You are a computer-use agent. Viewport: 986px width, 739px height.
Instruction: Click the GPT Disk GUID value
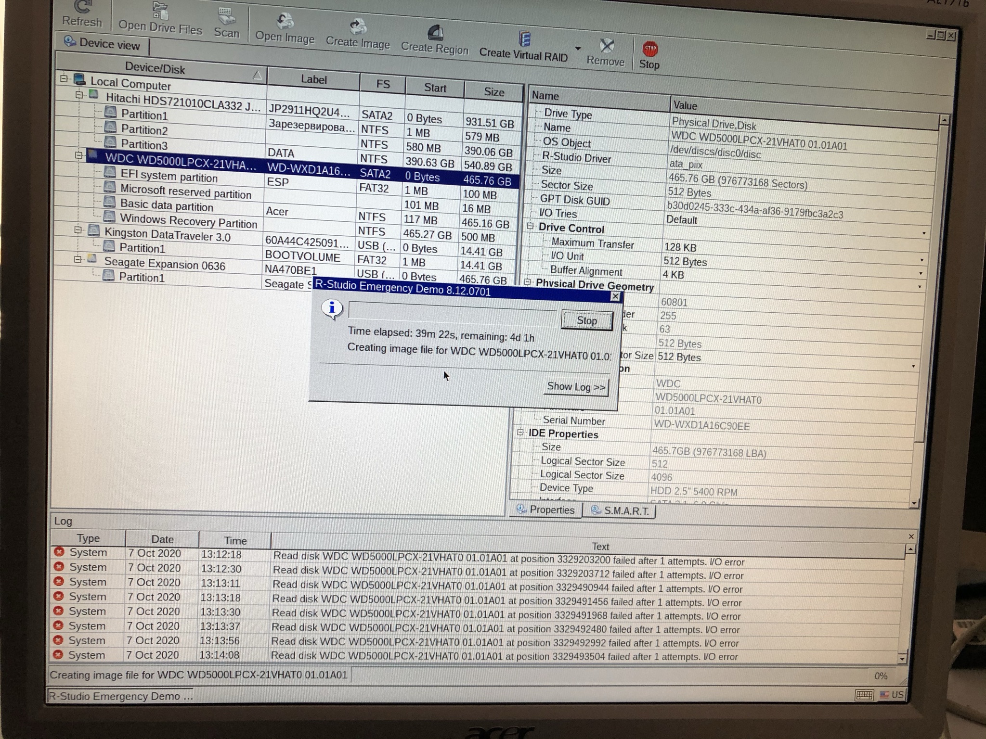[x=754, y=210]
